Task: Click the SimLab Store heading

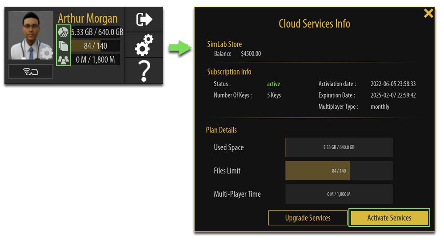Action: click(224, 44)
